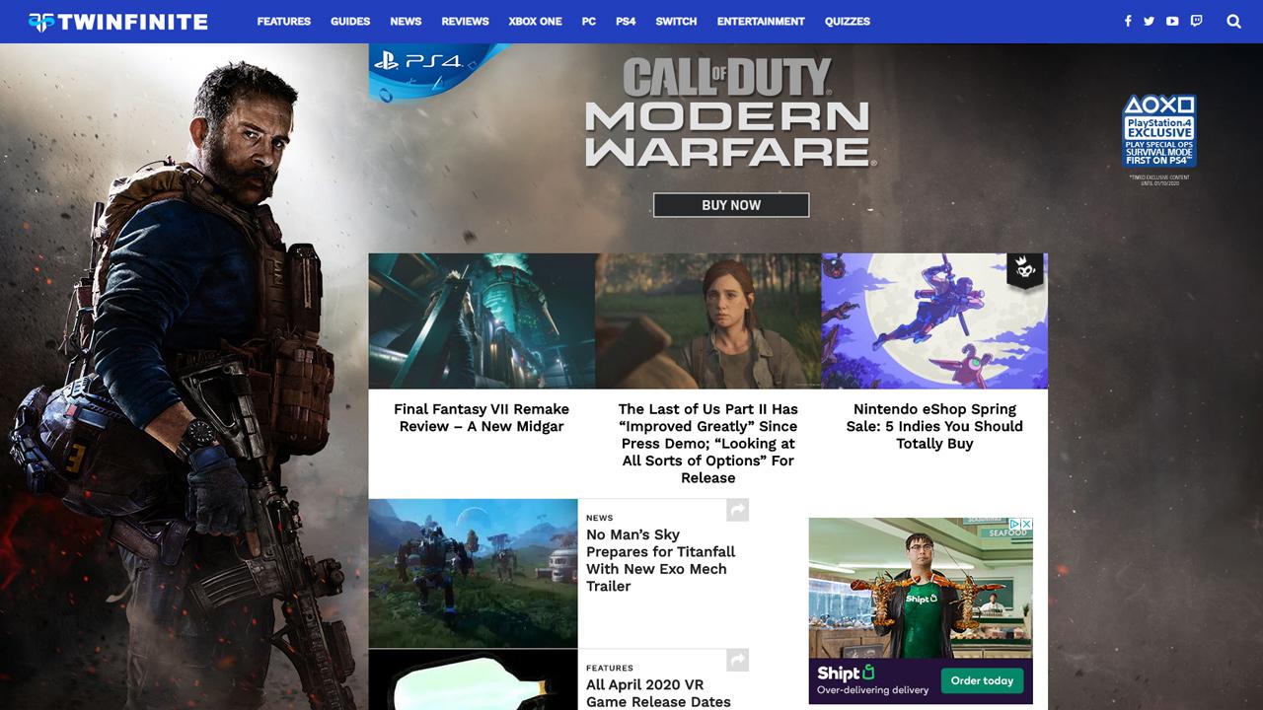Viewport: 1263px width, 710px height.
Task: Open the Guides menu
Action: tap(350, 21)
